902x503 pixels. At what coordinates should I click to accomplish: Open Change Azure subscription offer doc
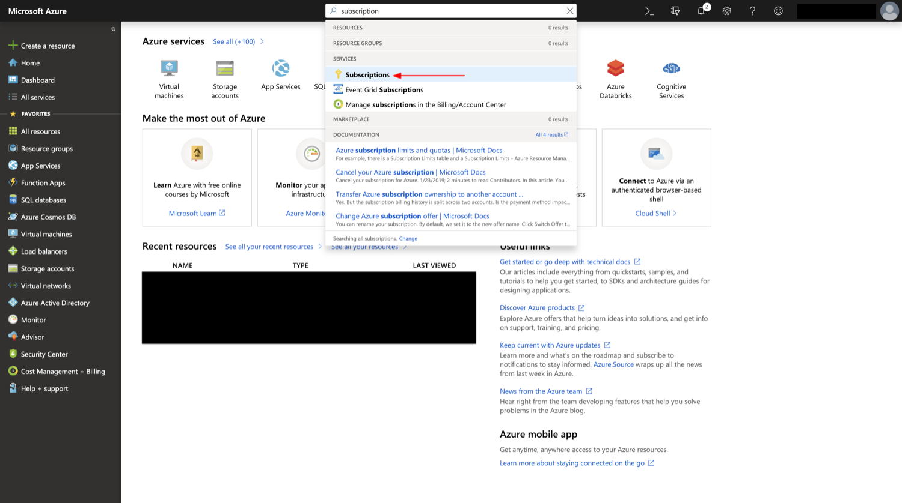pos(412,216)
